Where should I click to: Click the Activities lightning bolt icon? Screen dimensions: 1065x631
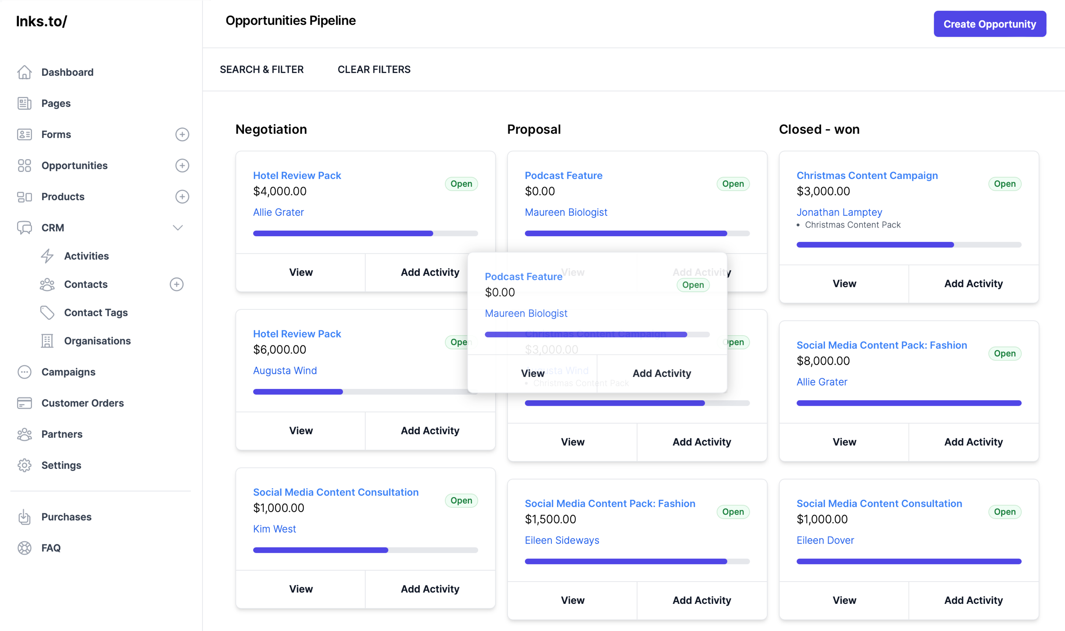click(x=47, y=256)
